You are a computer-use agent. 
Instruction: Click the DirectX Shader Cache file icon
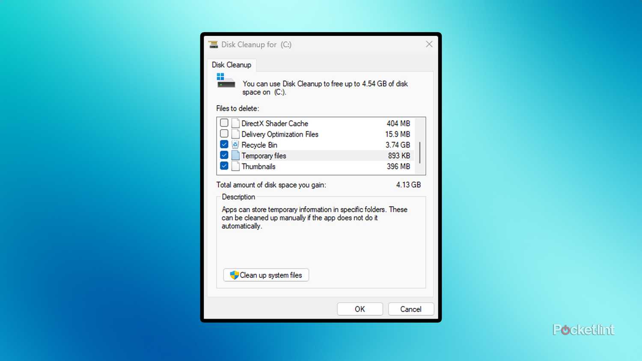click(x=235, y=123)
